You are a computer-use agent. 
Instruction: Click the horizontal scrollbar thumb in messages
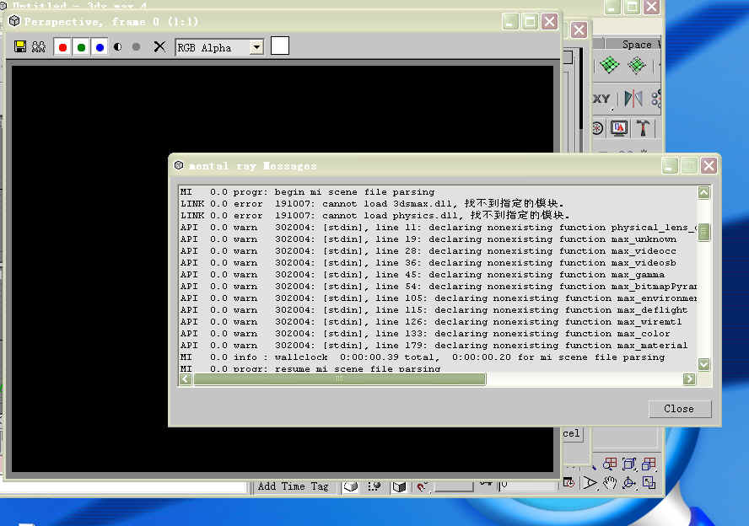pos(340,379)
